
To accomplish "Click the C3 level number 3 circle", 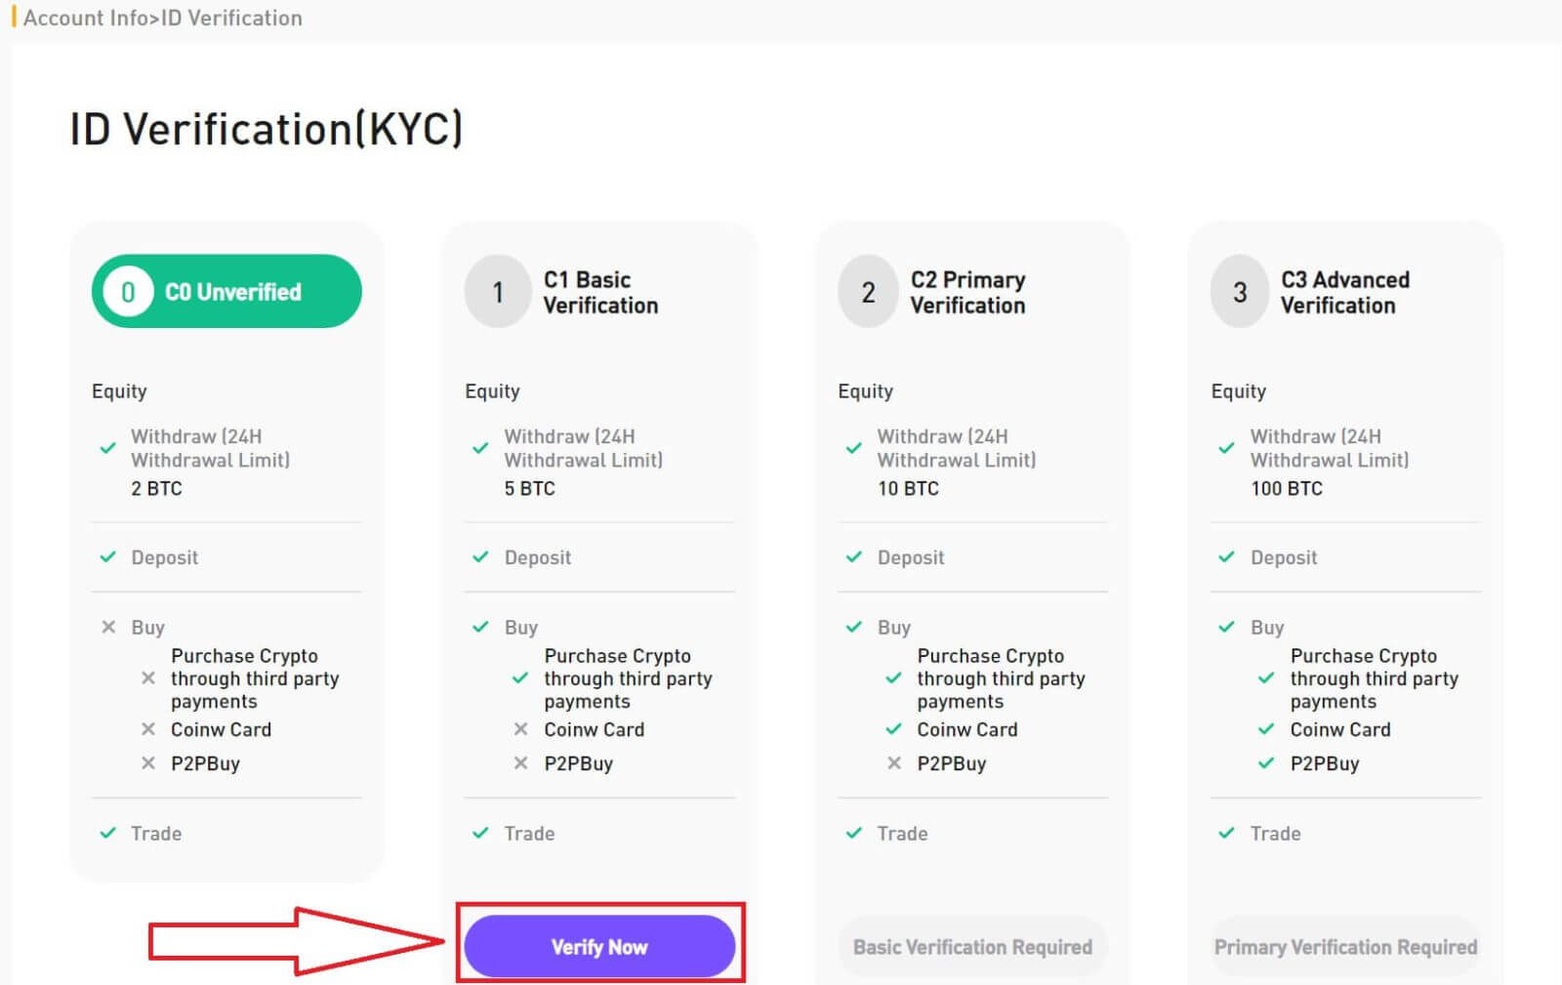I will click(1241, 292).
